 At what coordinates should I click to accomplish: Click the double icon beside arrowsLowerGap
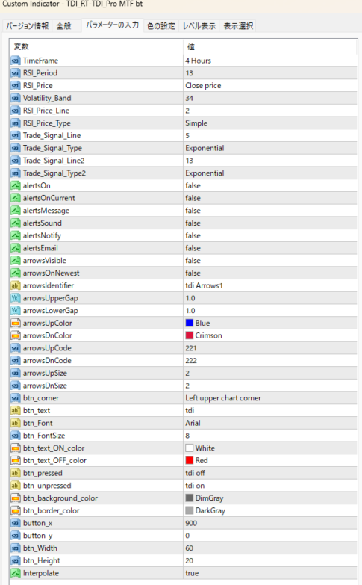tap(15, 310)
